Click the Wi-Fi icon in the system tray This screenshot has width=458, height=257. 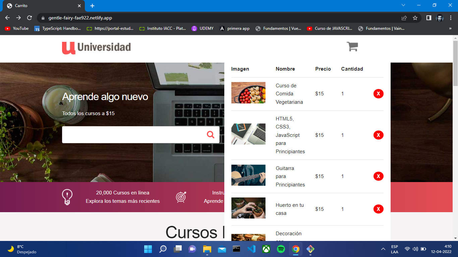click(x=407, y=249)
